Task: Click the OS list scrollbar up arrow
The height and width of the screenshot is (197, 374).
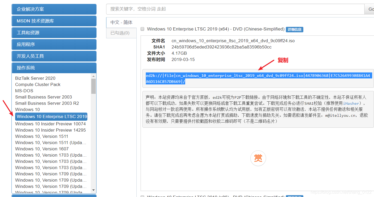Action: [x=93, y=76]
